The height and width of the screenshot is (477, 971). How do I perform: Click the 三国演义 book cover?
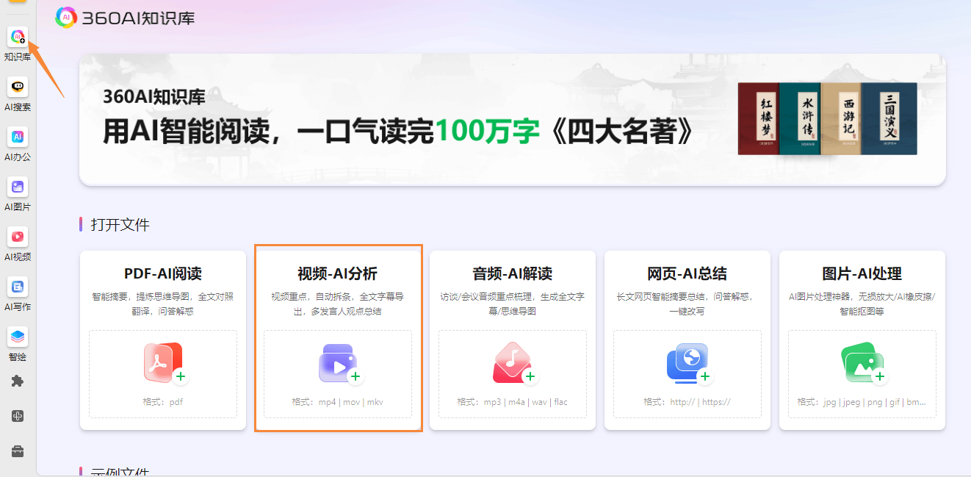(889, 118)
